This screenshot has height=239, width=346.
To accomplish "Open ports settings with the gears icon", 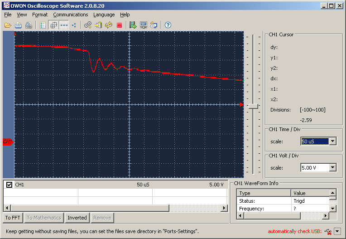I will pos(88,25).
